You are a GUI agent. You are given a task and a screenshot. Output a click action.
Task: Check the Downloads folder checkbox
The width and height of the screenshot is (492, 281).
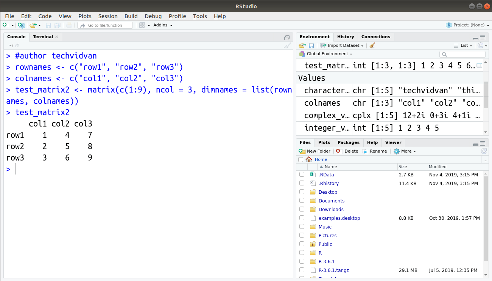pyautogui.click(x=302, y=209)
